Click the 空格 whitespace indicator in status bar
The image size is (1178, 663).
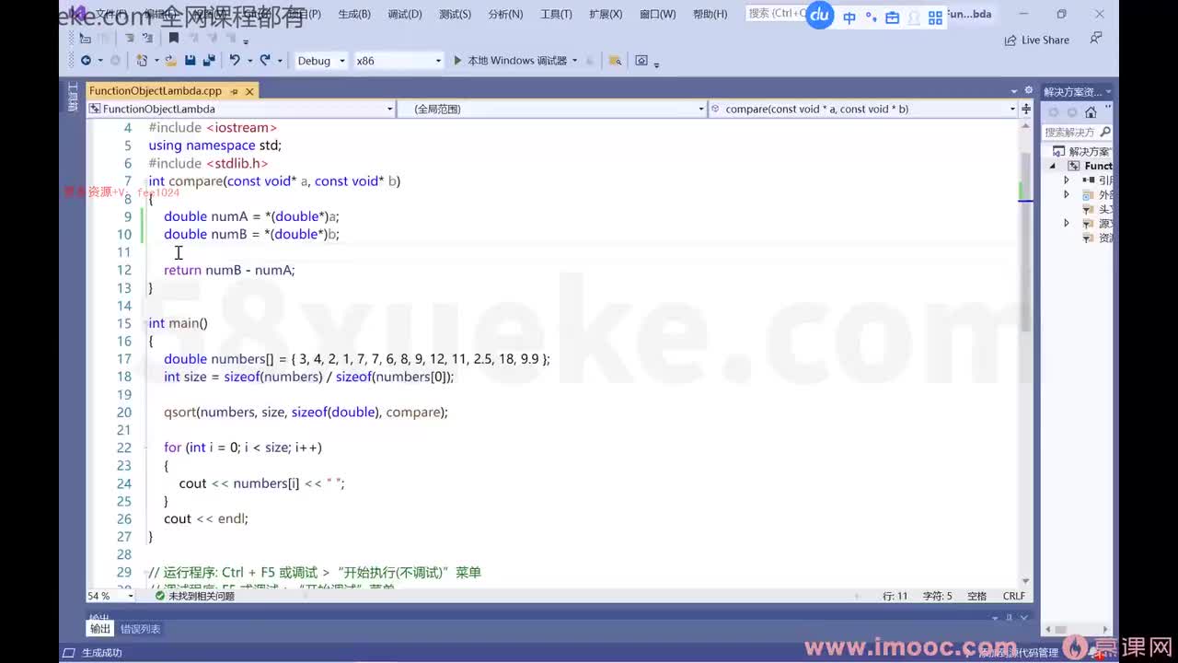pyautogui.click(x=977, y=596)
